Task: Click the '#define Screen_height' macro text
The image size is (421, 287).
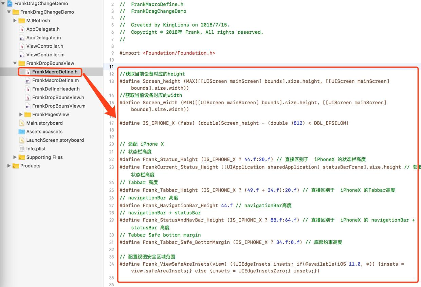Action: [150, 81]
